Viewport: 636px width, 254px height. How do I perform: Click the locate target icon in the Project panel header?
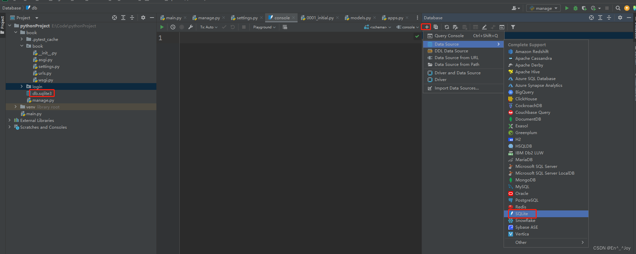115,18
